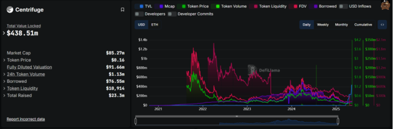Expand the Token Price row
This screenshot has height=129, width=393.
4,60
